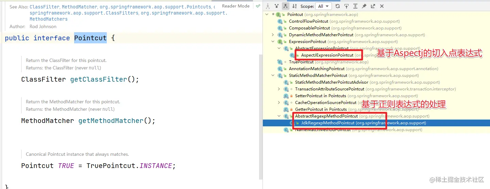The height and width of the screenshot is (189, 490).
Task: Collapse the ExpressionPointcut node
Action: tap(273, 42)
